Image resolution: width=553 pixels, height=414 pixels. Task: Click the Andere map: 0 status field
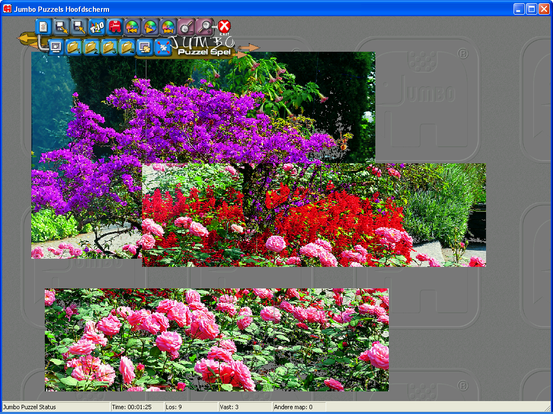[299, 407]
